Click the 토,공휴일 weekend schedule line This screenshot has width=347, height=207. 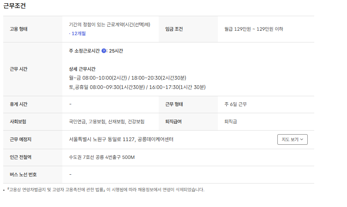137,87
